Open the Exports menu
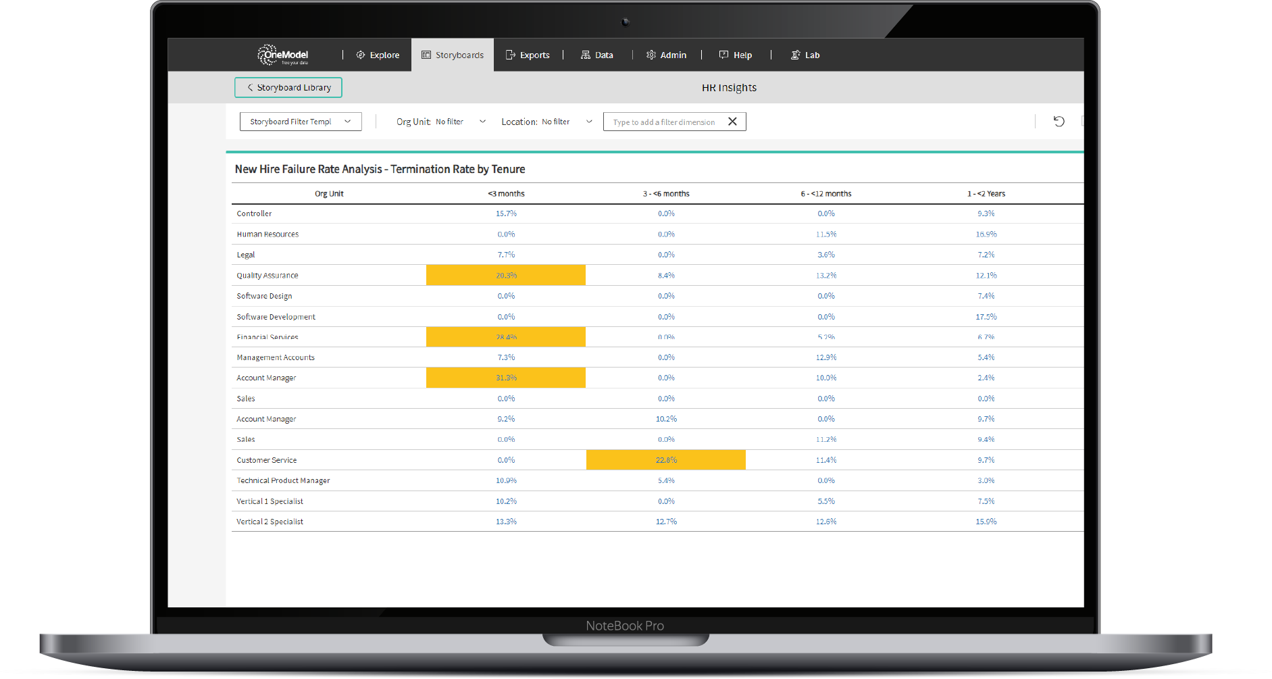This screenshot has height=679, width=1272. coord(528,55)
